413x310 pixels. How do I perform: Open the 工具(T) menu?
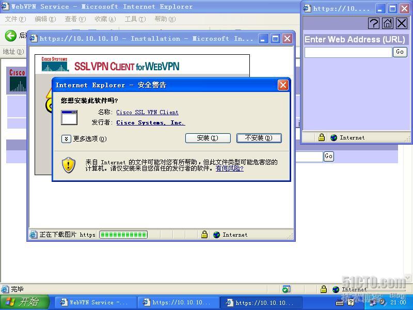(x=135, y=19)
